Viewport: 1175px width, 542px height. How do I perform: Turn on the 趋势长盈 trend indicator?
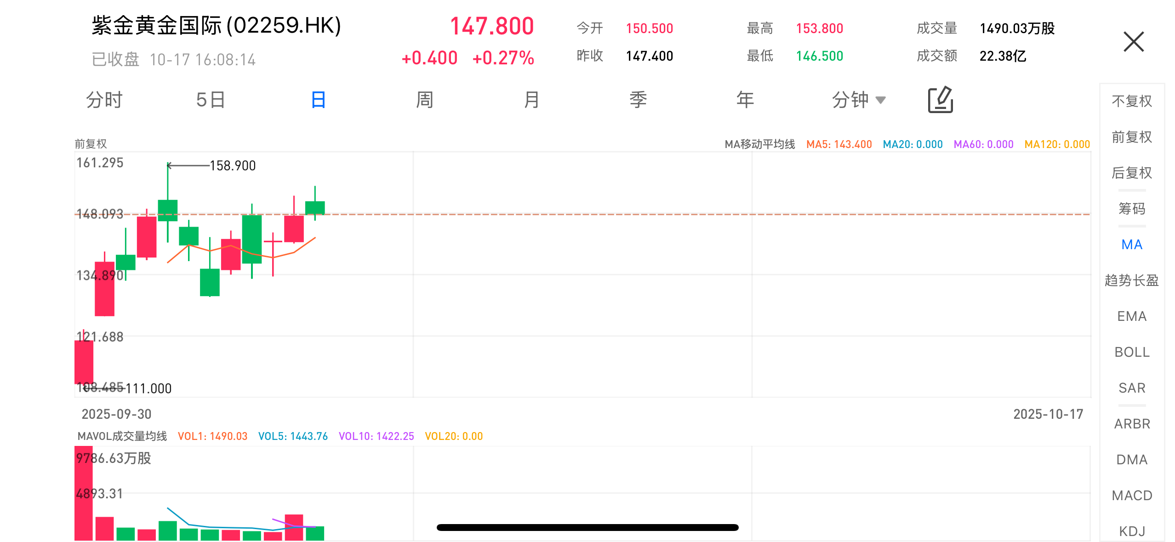1131,280
